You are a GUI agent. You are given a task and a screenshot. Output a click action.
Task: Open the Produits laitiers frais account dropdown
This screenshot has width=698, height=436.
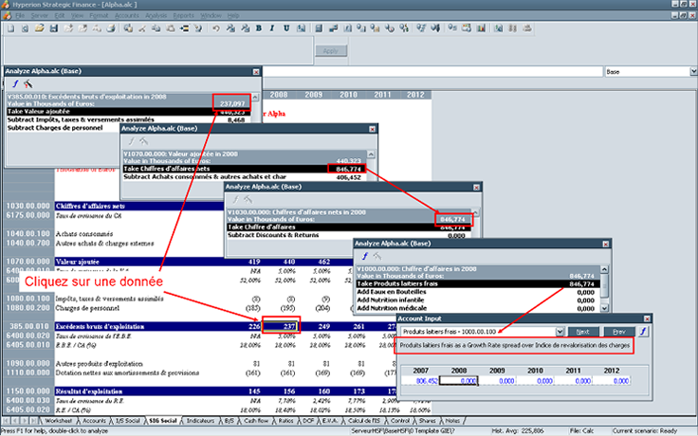[x=560, y=332]
